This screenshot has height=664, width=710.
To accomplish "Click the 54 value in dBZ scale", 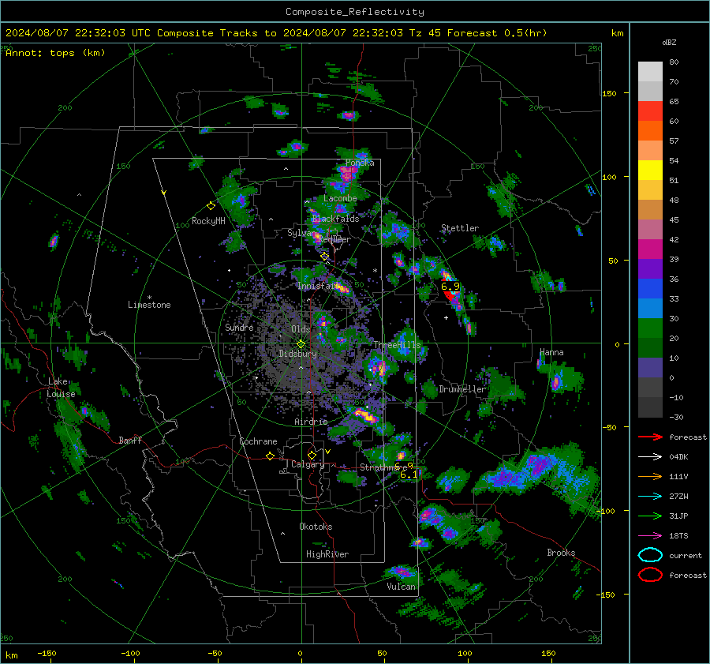I will tap(674, 161).
